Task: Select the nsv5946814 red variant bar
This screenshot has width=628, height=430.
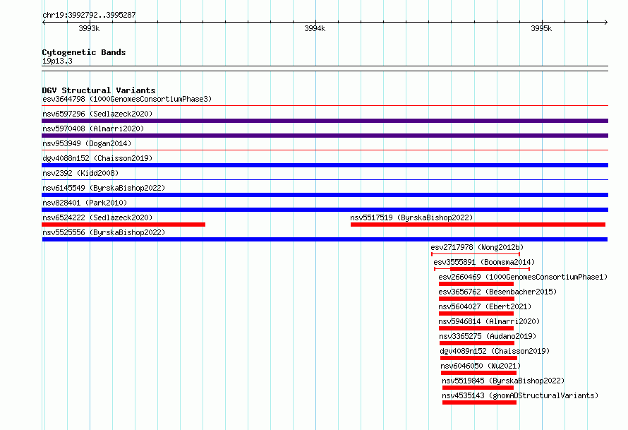Action: pos(476,328)
